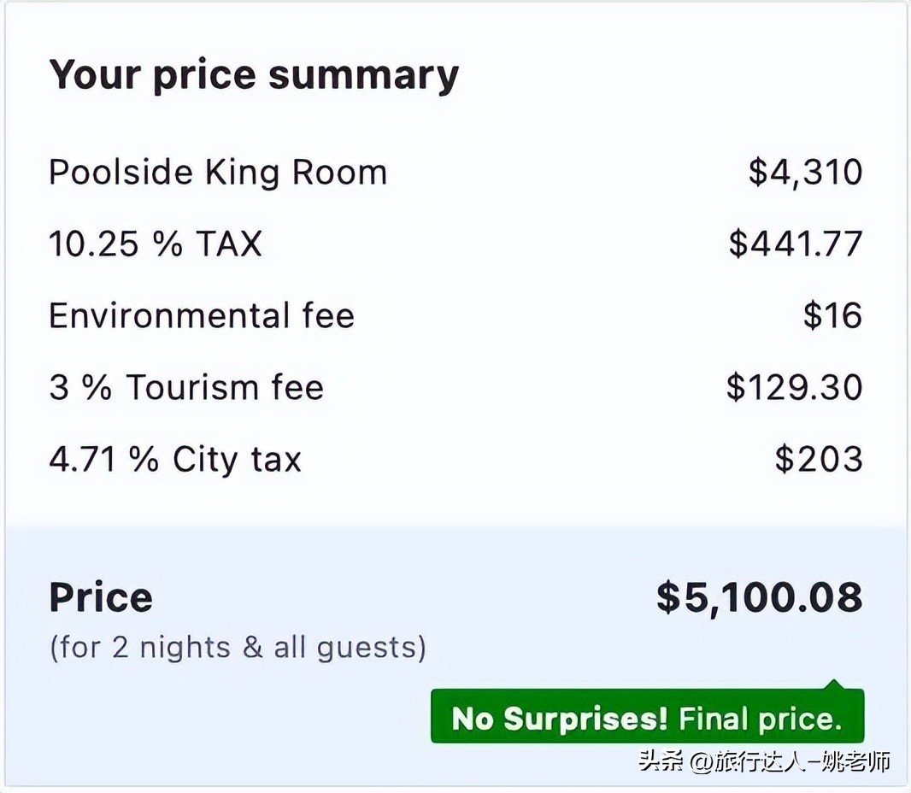Click the bold Price label
Viewport: 911px width, 793px height.
(x=101, y=597)
